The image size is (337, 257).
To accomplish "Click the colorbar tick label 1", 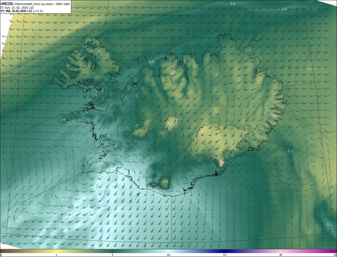I will 56,255.
